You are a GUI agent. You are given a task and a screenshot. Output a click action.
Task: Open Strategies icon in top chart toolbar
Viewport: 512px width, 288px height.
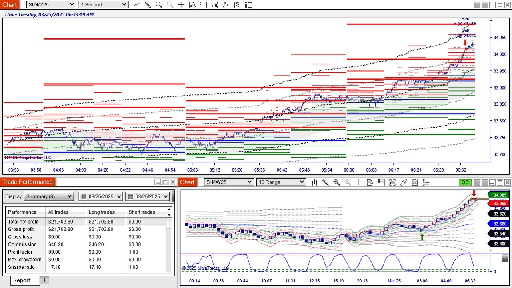click(x=237, y=5)
